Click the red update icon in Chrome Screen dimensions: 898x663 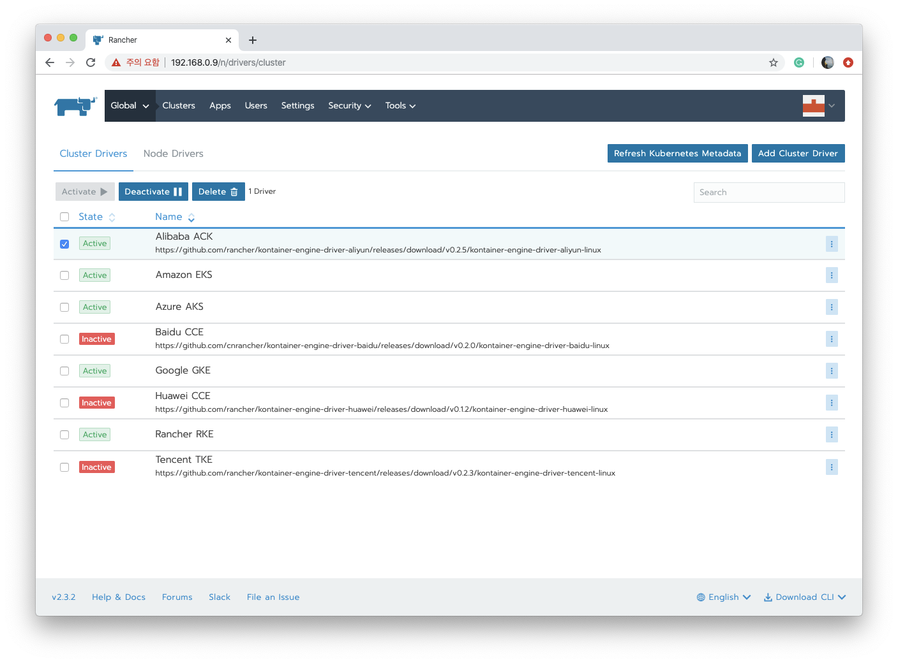click(x=848, y=62)
